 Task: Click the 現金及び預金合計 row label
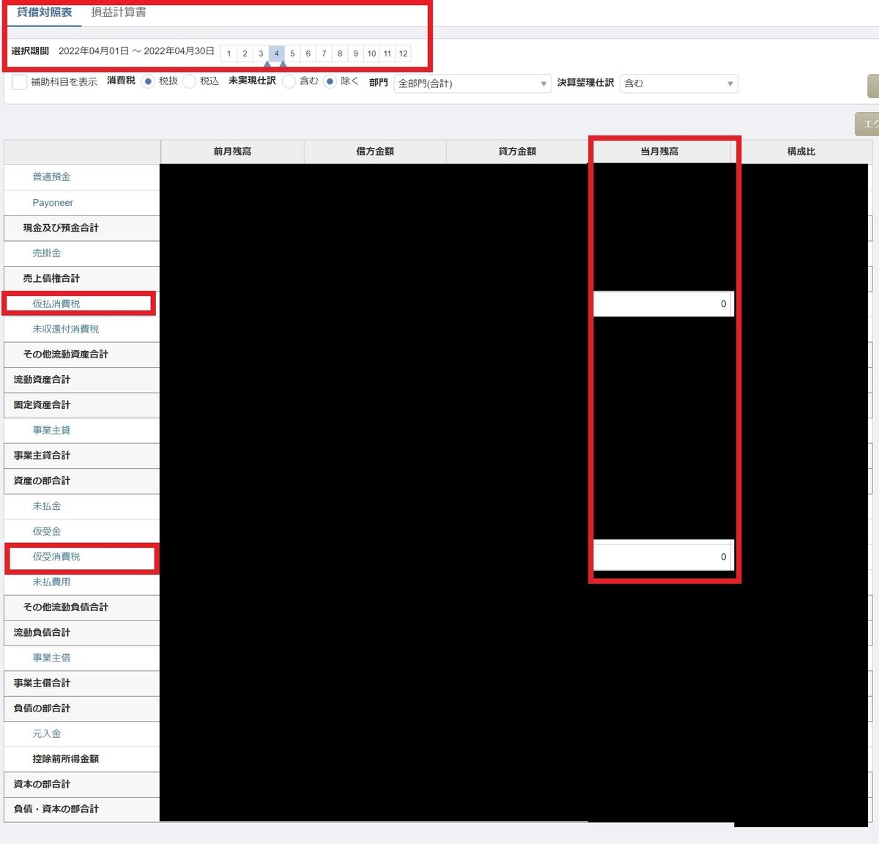[x=61, y=228]
